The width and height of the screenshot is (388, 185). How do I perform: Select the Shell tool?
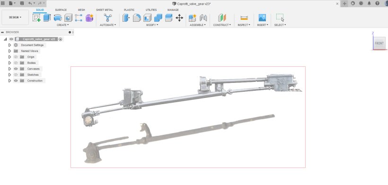[x=147, y=18]
